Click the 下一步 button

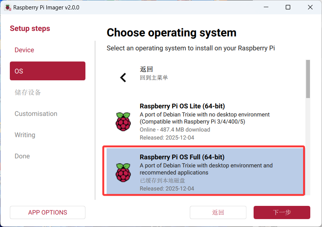282,212
